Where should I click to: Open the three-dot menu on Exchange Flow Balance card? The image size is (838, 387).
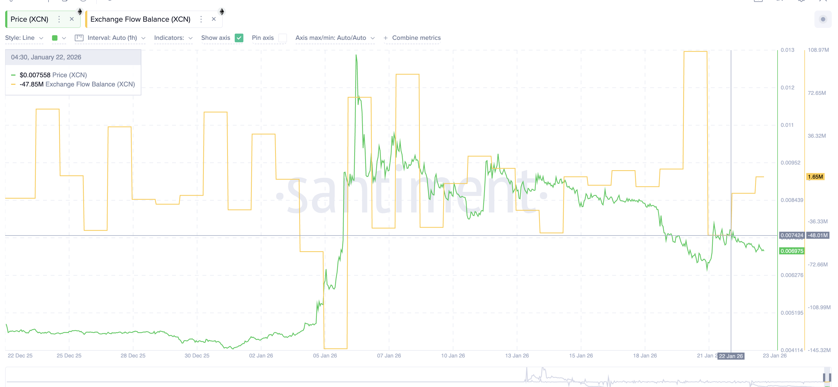[x=201, y=19]
